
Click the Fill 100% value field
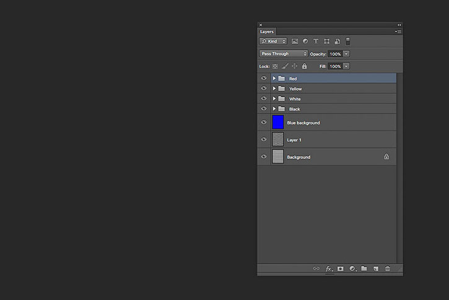pyautogui.click(x=335, y=66)
